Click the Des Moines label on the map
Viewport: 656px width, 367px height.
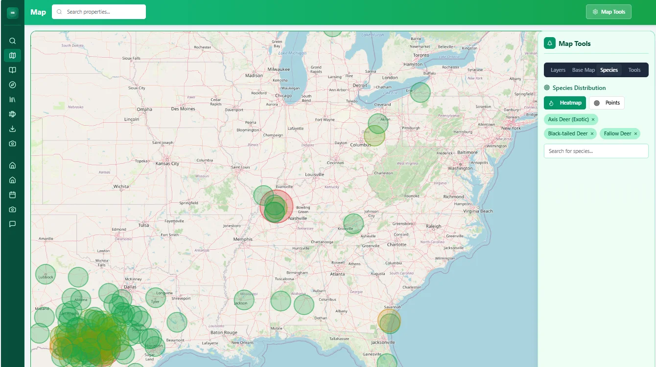(184, 109)
